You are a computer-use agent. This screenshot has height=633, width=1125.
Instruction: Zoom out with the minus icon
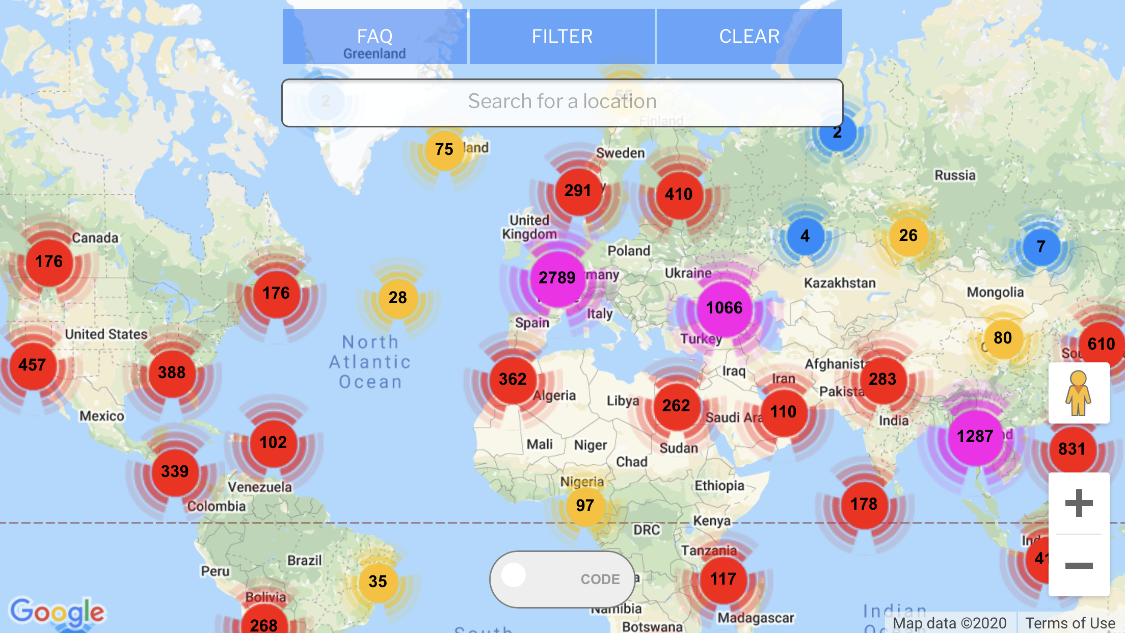click(1079, 565)
